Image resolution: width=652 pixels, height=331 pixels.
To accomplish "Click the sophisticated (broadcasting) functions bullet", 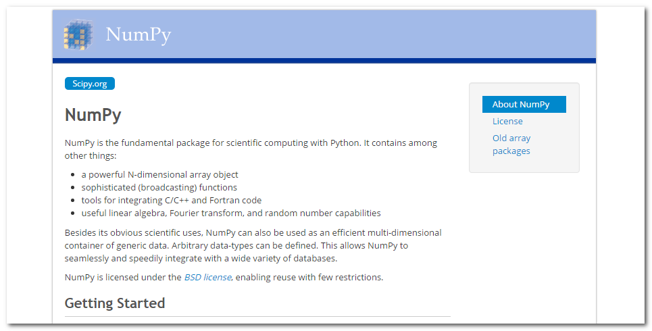I will [159, 188].
